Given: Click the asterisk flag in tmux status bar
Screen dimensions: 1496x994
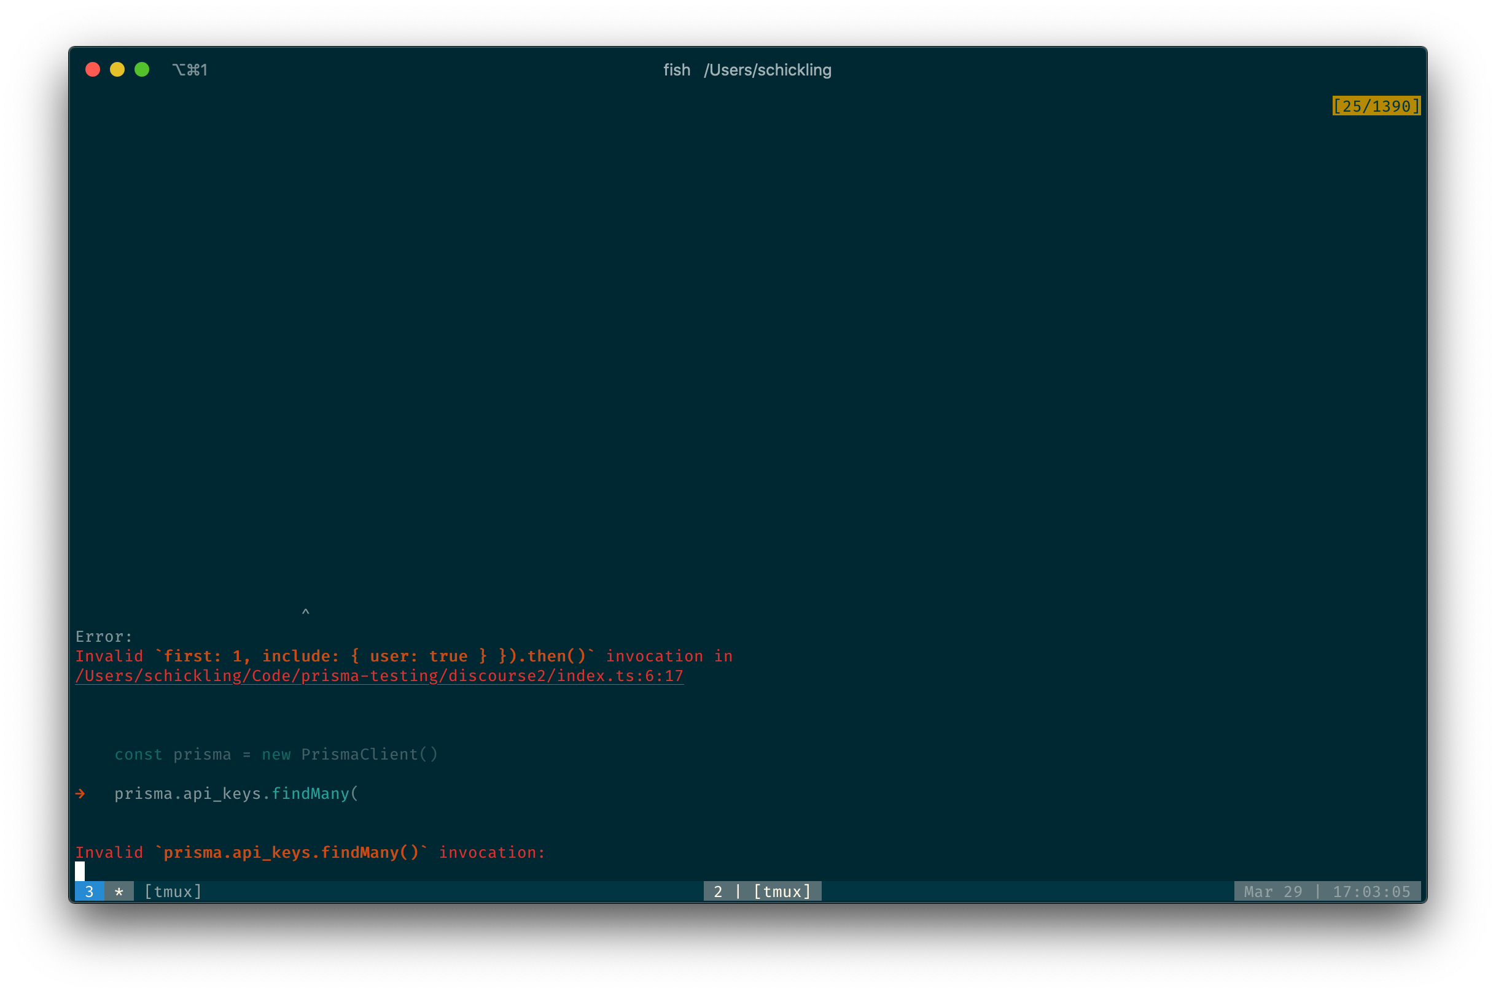Looking at the screenshot, I should click(119, 892).
